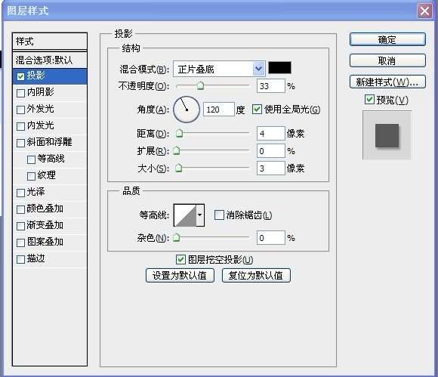Select the 斜面和浮雕 style entry
This screenshot has width=438, height=377.
[50, 142]
